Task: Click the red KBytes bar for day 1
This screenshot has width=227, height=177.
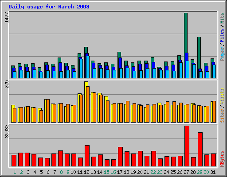Action: (x=14, y=161)
